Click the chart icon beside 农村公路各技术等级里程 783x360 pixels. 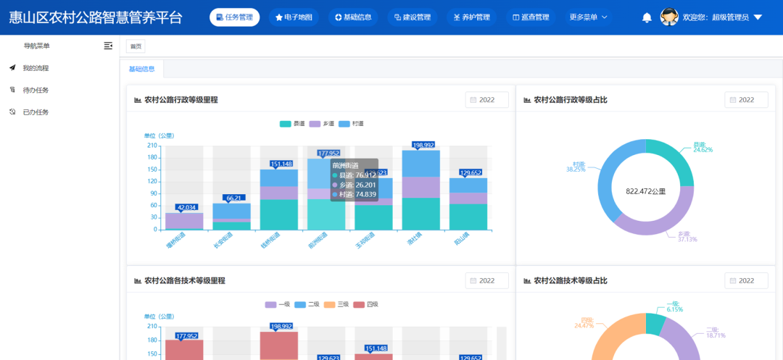138,281
